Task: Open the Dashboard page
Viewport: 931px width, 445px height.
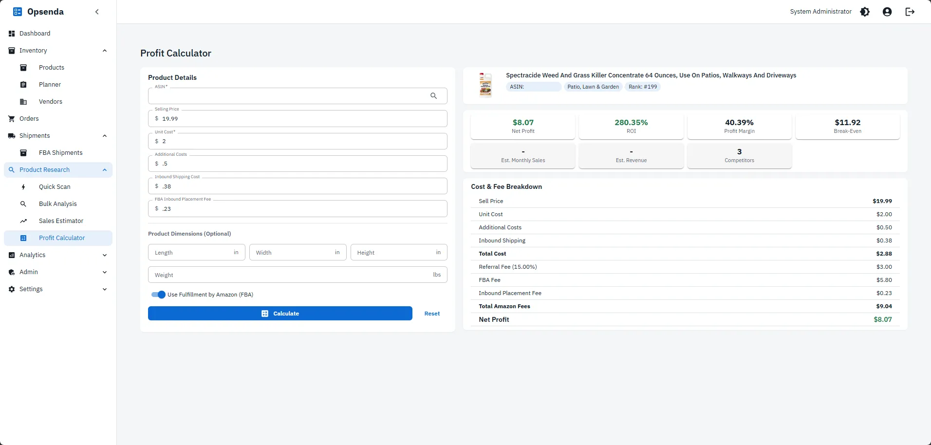Action: (58, 34)
